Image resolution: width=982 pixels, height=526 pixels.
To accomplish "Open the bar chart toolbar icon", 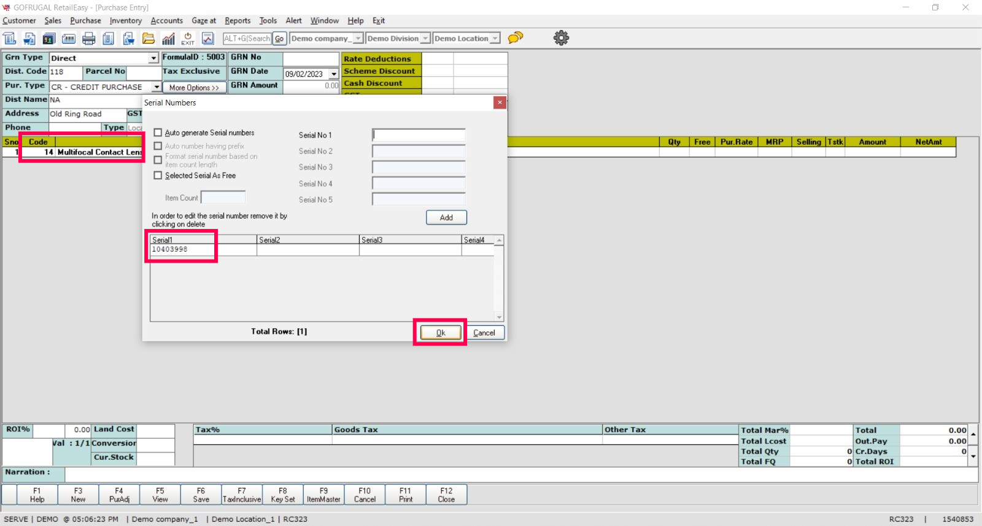I will pos(168,39).
